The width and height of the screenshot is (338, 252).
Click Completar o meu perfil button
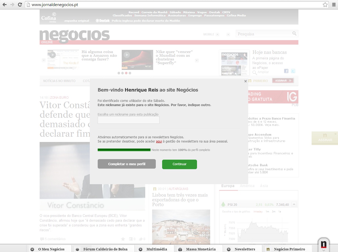tap(127, 164)
